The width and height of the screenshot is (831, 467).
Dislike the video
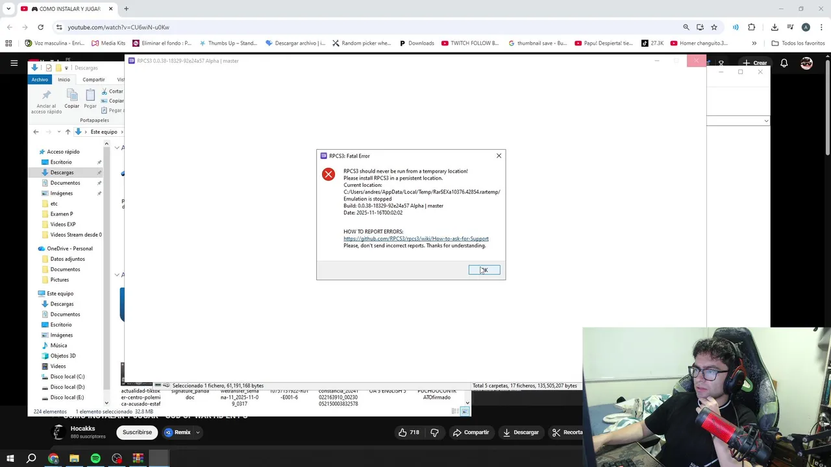(x=434, y=432)
